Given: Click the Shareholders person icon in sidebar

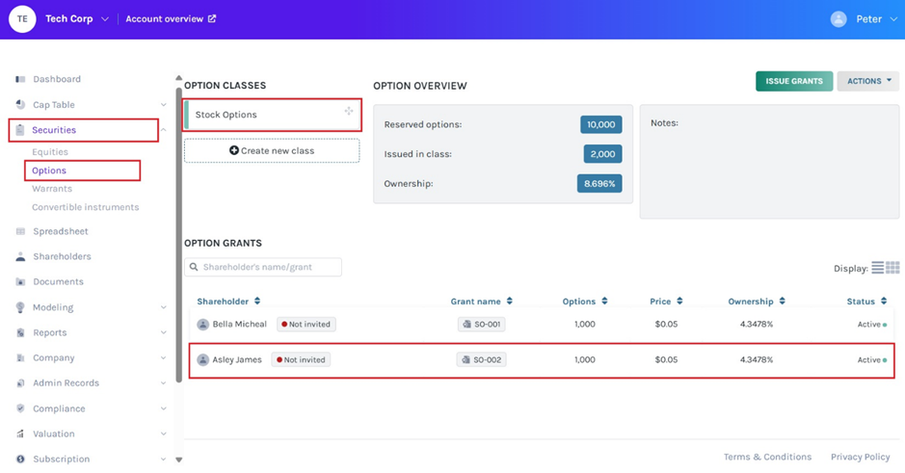Looking at the screenshot, I should pyautogui.click(x=20, y=257).
